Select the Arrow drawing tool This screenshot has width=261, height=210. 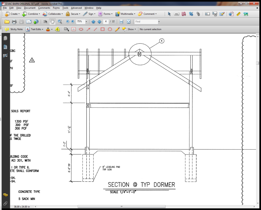tap(88, 29)
